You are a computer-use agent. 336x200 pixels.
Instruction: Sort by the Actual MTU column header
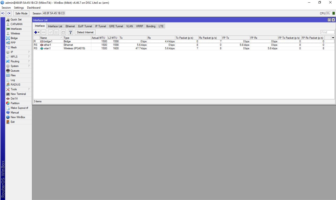coord(99,38)
